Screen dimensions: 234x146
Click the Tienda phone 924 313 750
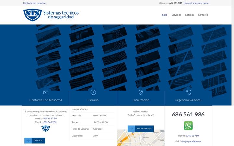coord(192,136)
